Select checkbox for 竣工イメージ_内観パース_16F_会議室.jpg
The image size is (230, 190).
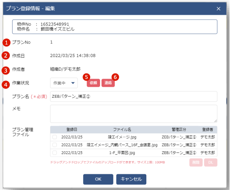coord(55,145)
